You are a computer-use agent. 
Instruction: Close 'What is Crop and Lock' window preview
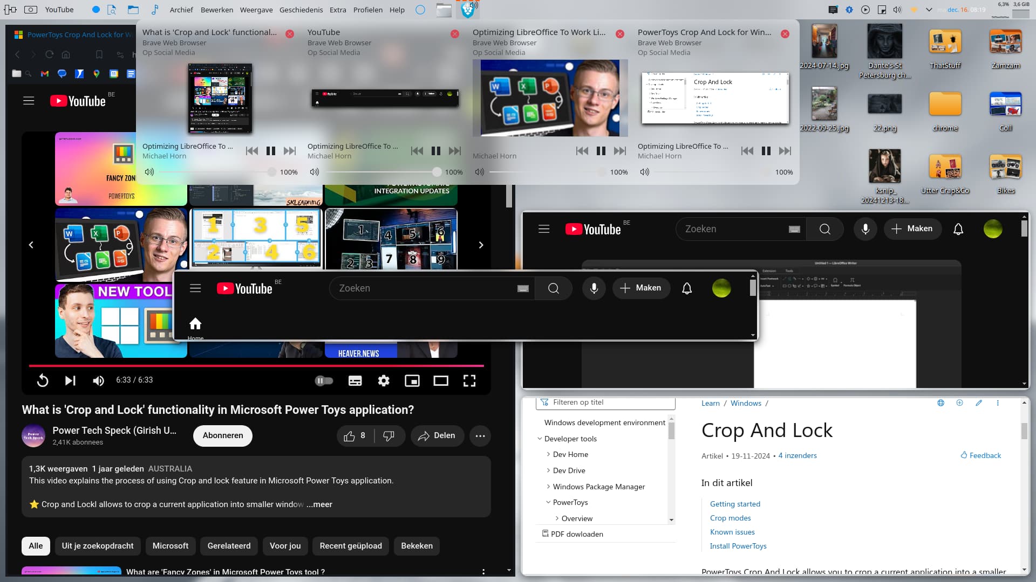click(x=290, y=33)
